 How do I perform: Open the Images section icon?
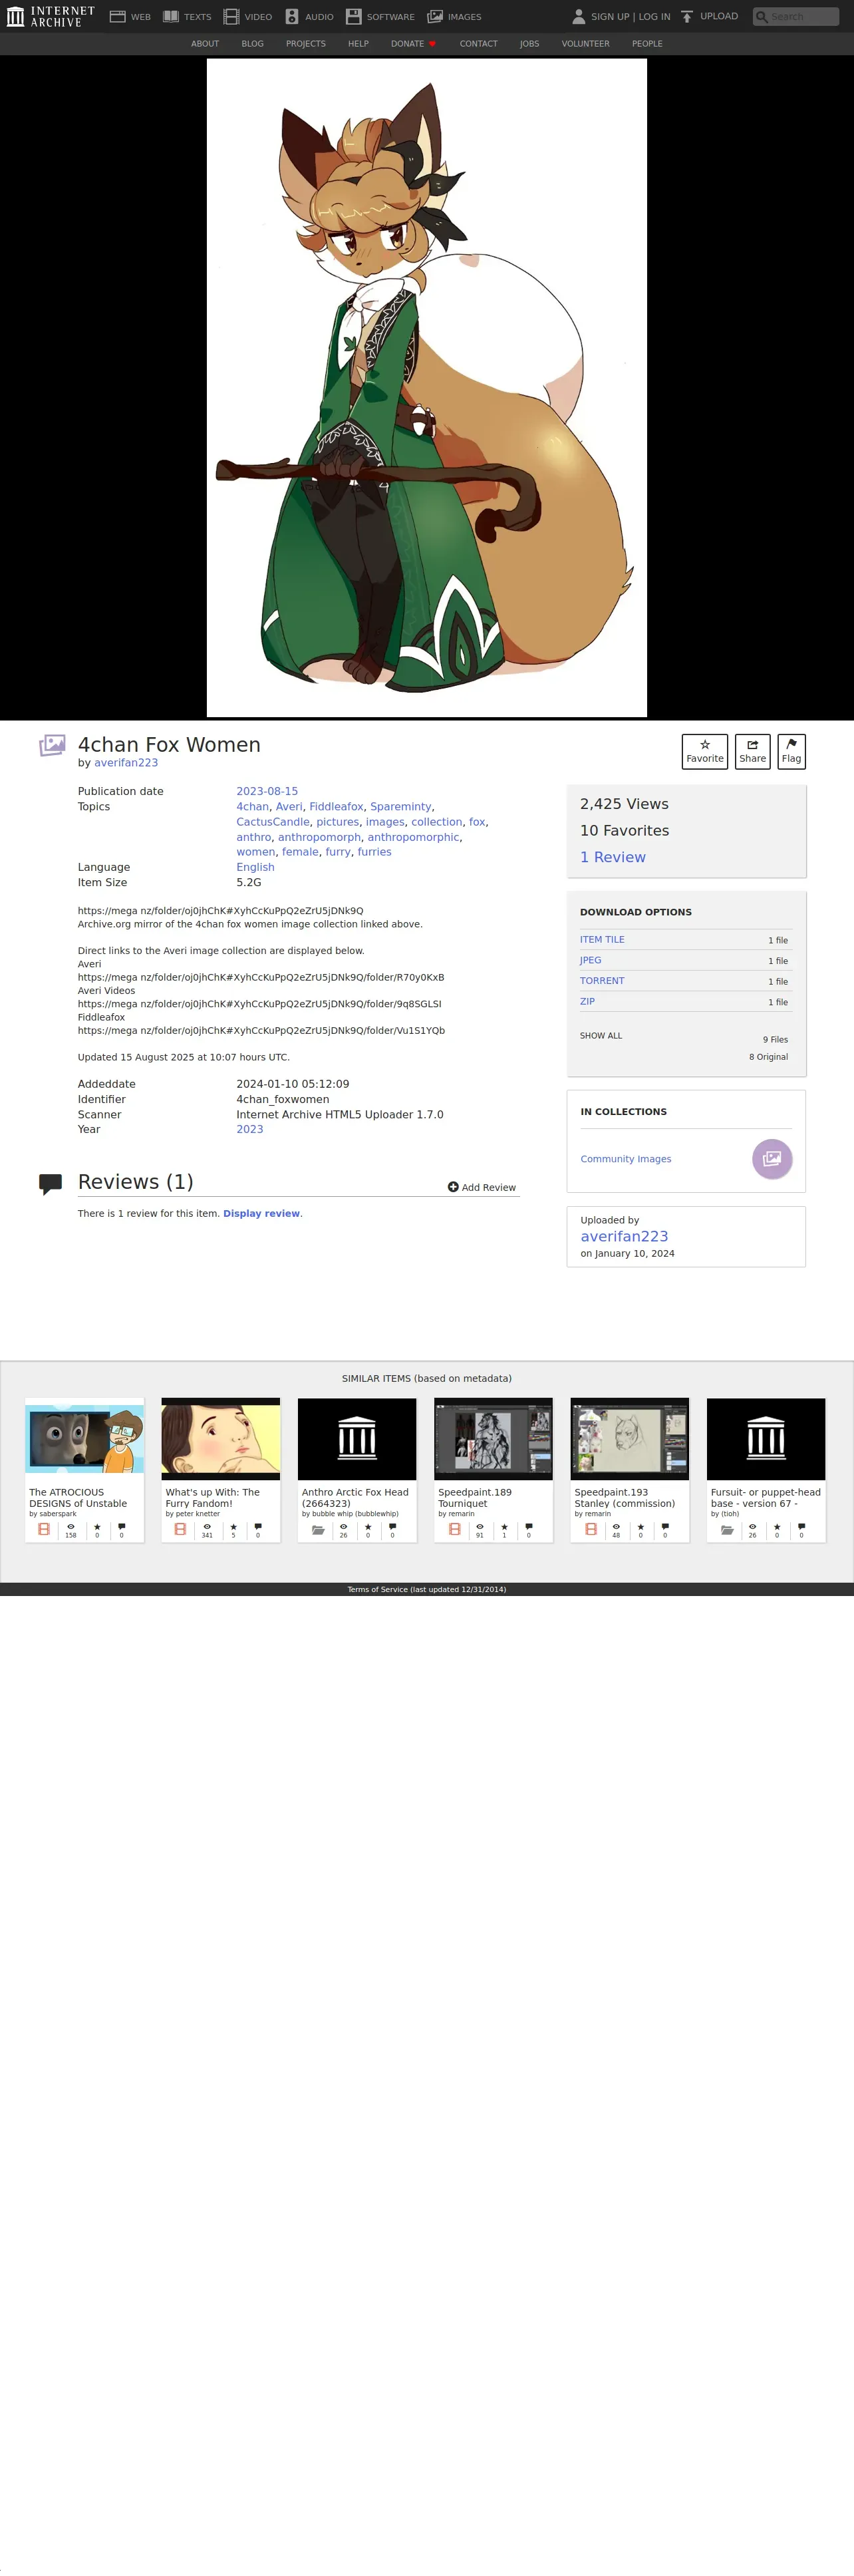point(435,17)
